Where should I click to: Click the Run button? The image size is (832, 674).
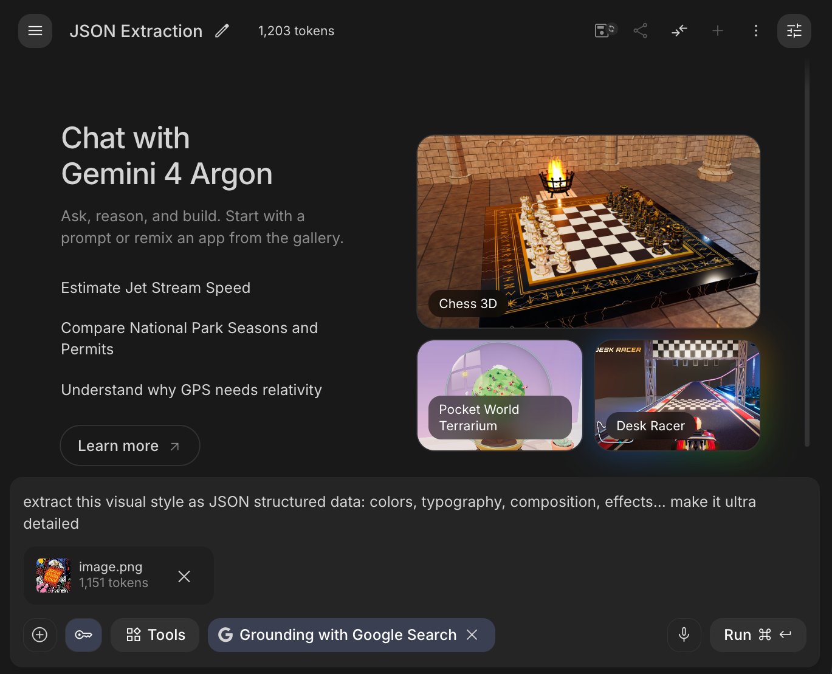(x=758, y=635)
